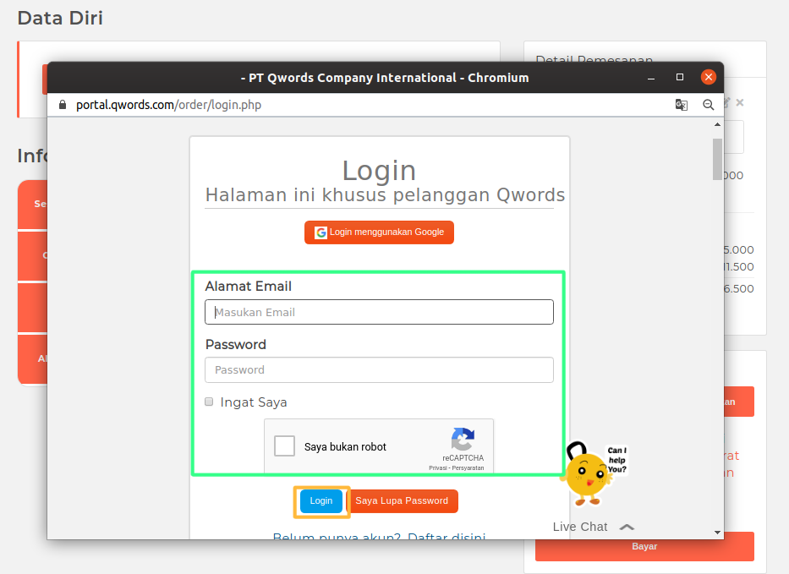
Task: Click the scrollbar down arrow
Action: pyautogui.click(x=717, y=533)
